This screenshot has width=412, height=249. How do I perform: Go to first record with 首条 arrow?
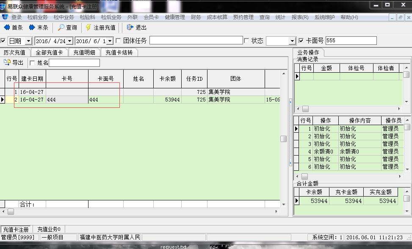tap(14, 27)
